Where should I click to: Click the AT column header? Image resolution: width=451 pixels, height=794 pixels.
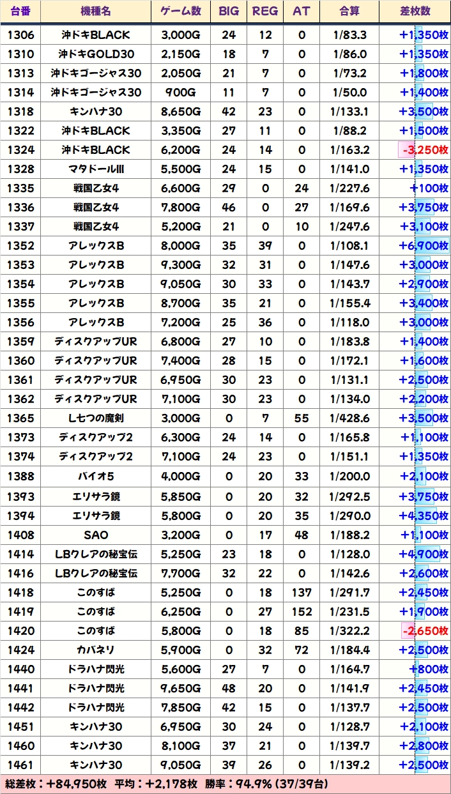[301, 11]
